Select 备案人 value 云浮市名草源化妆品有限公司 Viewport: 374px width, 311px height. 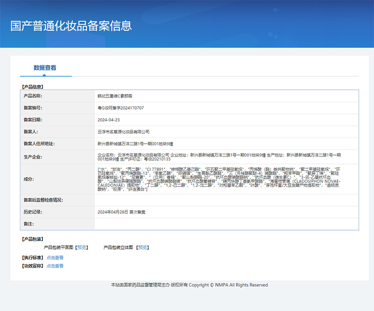coord(123,132)
